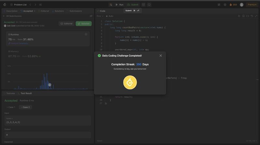The width and height of the screenshot is (260, 145).
Task: Click the marker on runtime distribution chart
Action: point(50,85)
